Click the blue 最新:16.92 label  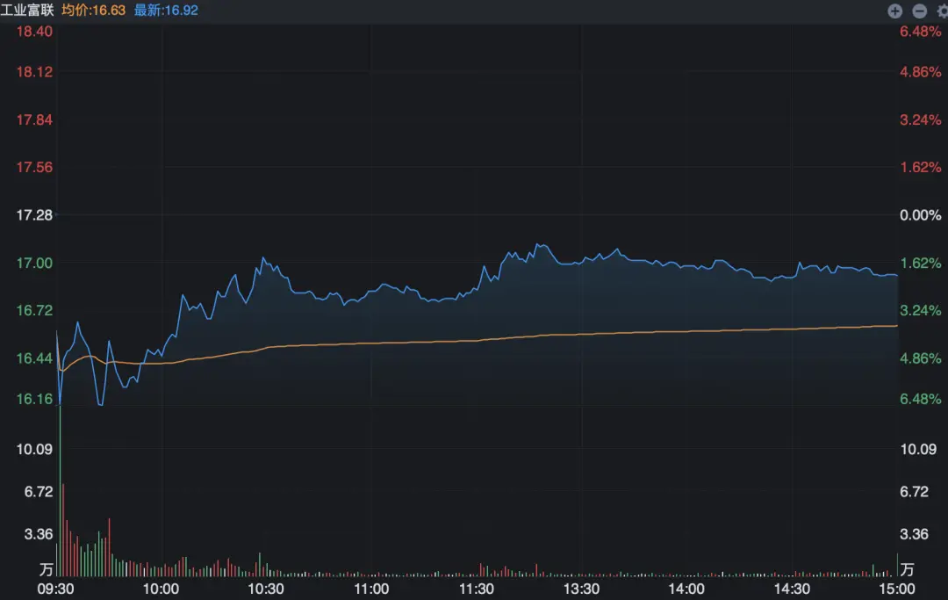(x=166, y=11)
